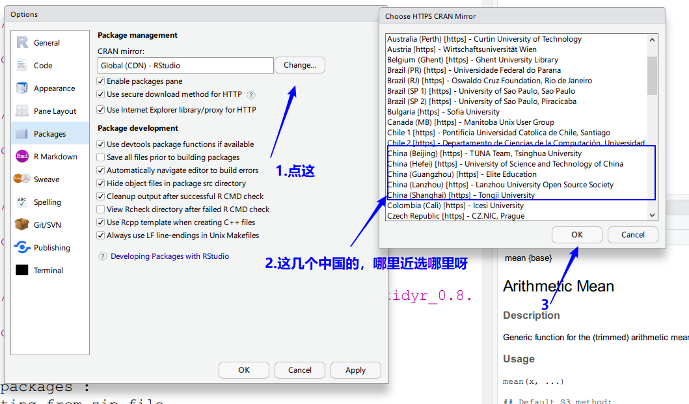Select the Packages options section
Screen dimensions: 689x404
50,133
